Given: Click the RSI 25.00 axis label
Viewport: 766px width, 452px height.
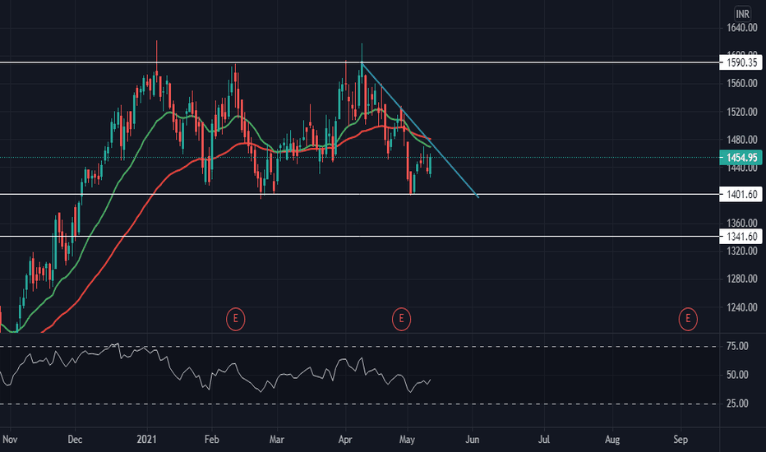Looking at the screenshot, I should coord(737,404).
